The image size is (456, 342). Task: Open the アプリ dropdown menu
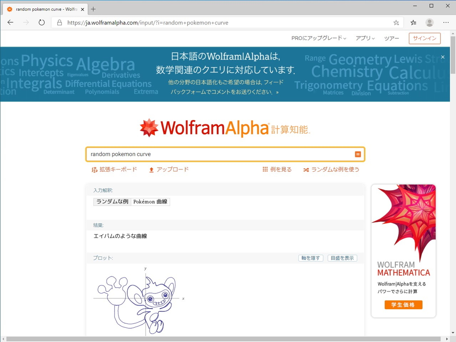pyautogui.click(x=365, y=38)
